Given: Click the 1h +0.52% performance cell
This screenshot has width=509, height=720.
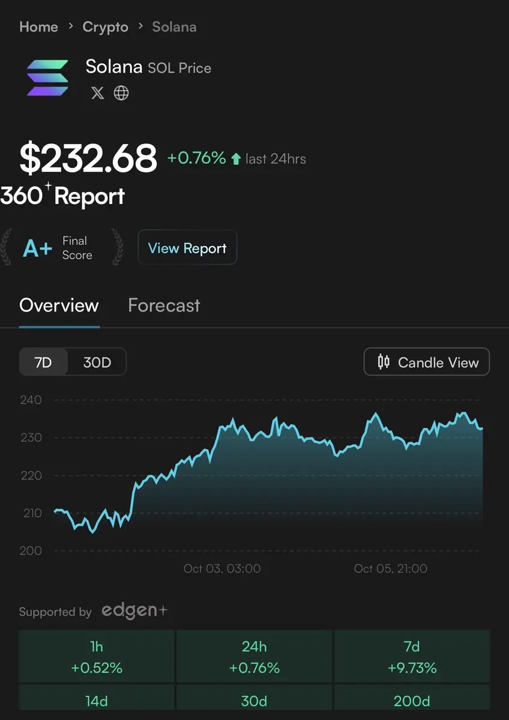Looking at the screenshot, I should coord(97,657).
